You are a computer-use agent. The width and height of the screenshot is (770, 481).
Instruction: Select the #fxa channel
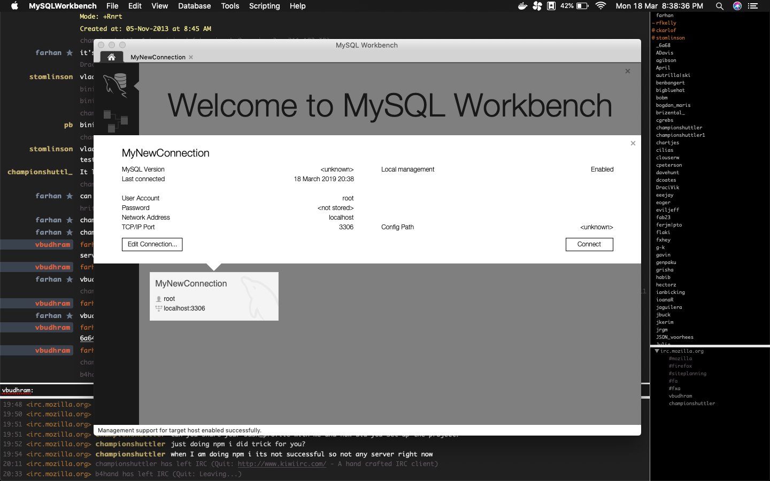click(674, 389)
